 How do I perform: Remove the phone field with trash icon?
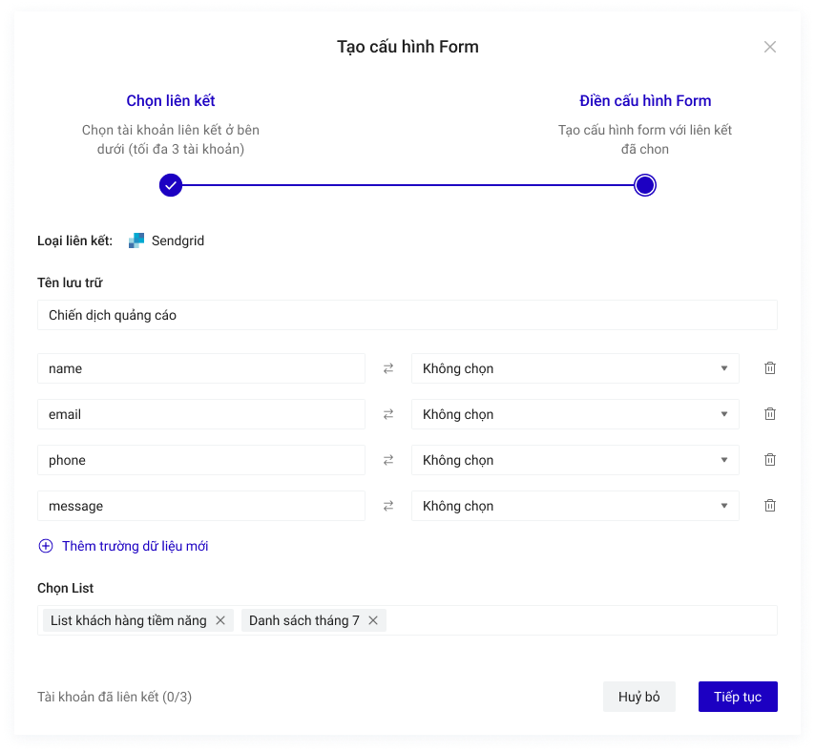pos(770,460)
